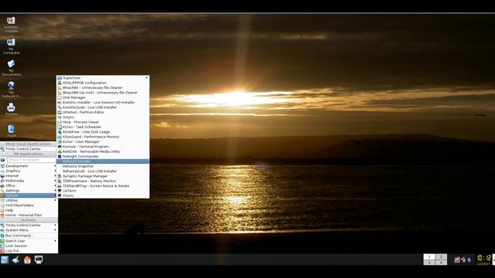This screenshot has width=495, height=278.
Task: Open the Home folder icon in taskbar
Action: (27, 259)
